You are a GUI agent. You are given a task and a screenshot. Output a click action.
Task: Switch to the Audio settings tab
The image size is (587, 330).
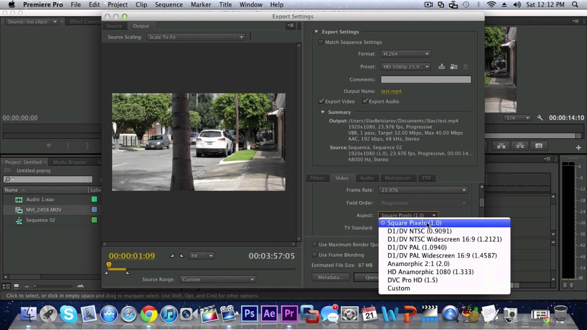366,178
